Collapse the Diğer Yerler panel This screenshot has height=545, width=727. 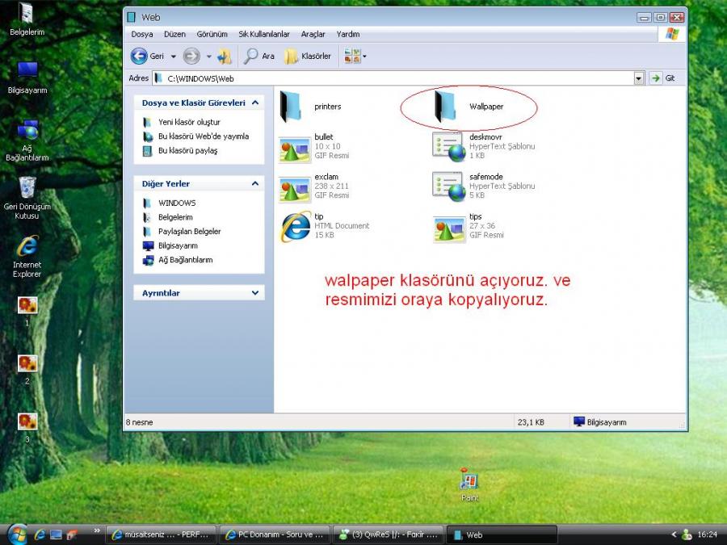click(255, 184)
